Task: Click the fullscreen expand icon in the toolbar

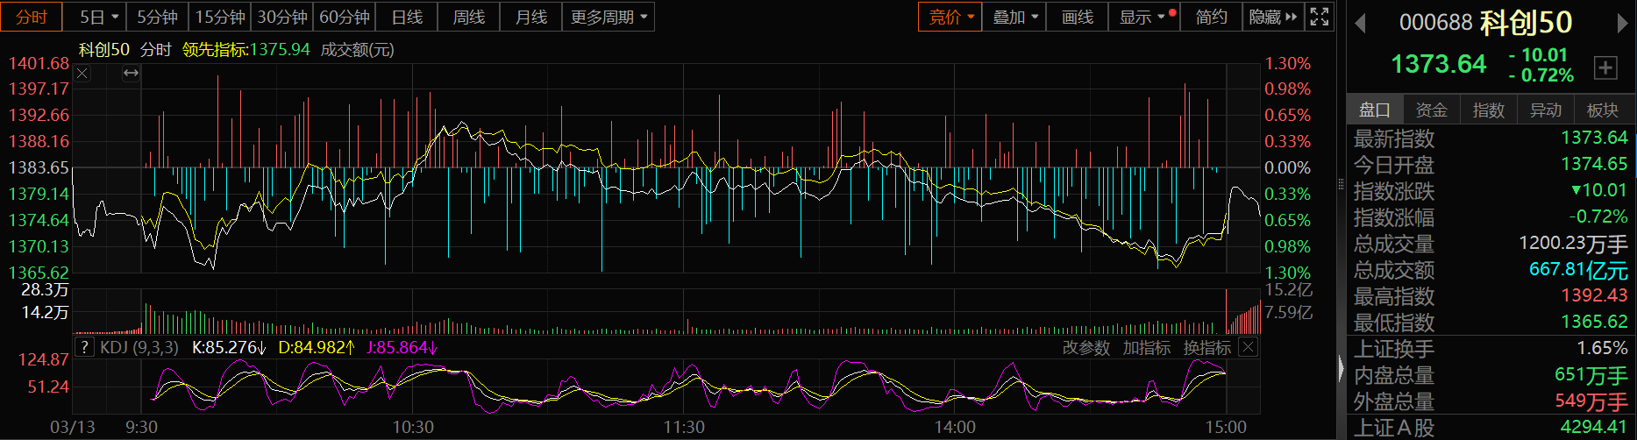Action: (x=1319, y=17)
